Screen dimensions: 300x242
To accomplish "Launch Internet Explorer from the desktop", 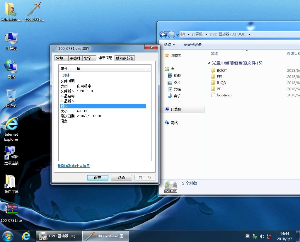I will pos(11,129).
